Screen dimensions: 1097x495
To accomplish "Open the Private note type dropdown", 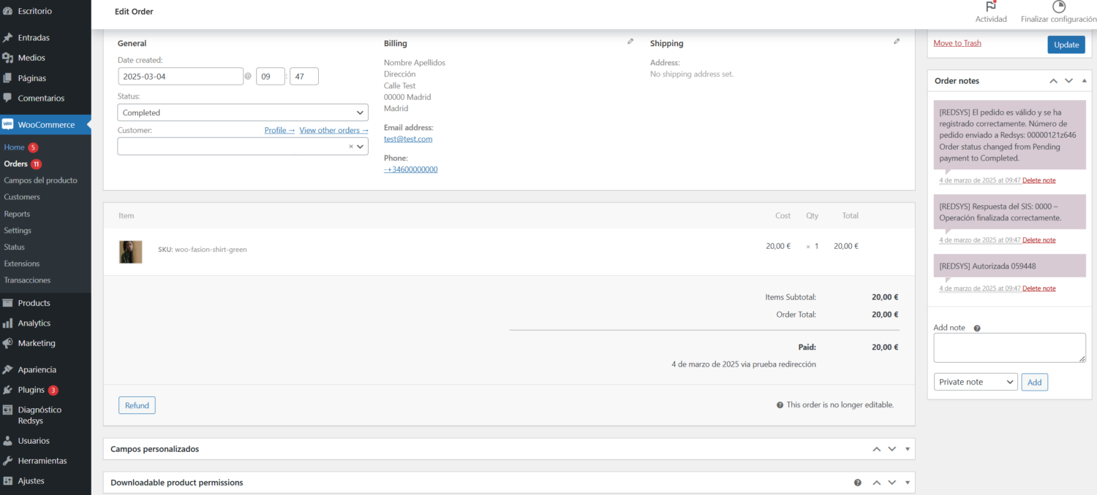I will (x=976, y=382).
